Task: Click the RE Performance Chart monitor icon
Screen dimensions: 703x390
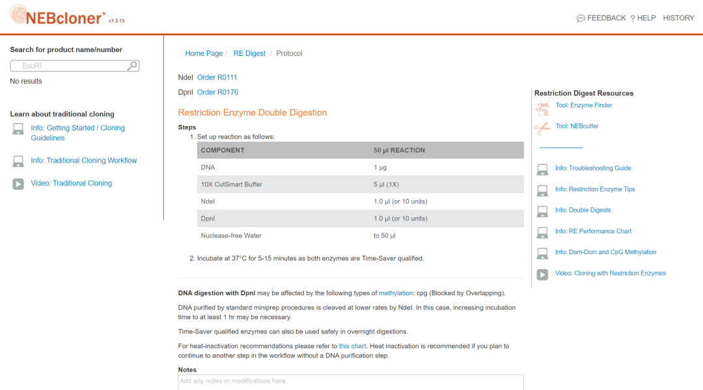Action: (x=542, y=233)
